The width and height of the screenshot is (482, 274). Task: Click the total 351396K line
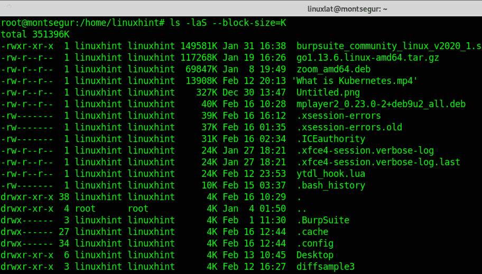[35, 34]
